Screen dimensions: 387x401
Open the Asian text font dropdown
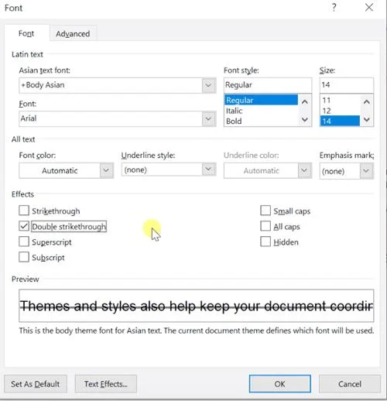(x=208, y=85)
